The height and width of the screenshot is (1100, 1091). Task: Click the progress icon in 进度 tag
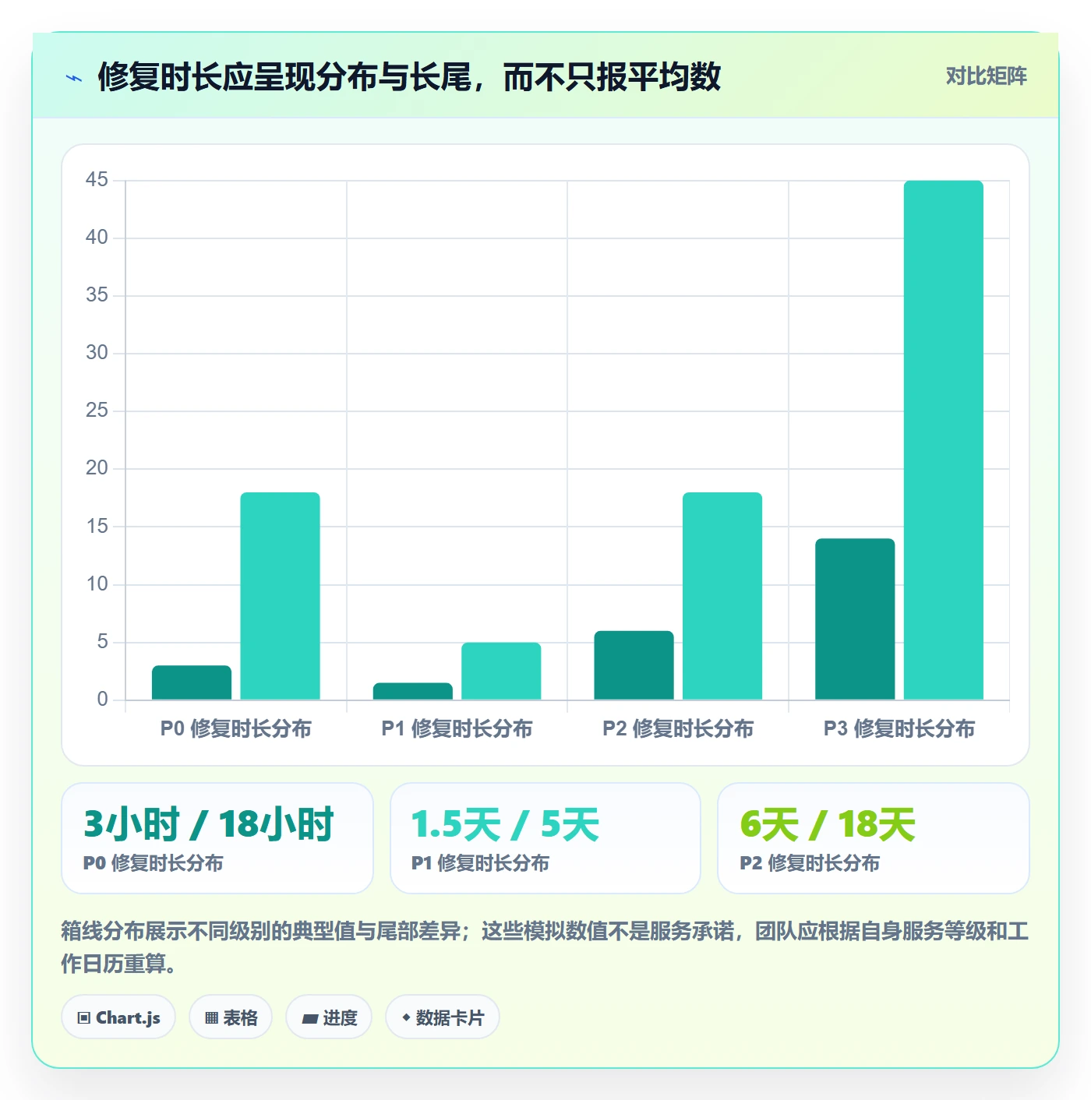pos(309,1018)
